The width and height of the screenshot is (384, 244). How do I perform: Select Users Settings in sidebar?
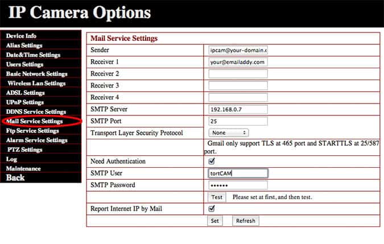(x=24, y=64)
